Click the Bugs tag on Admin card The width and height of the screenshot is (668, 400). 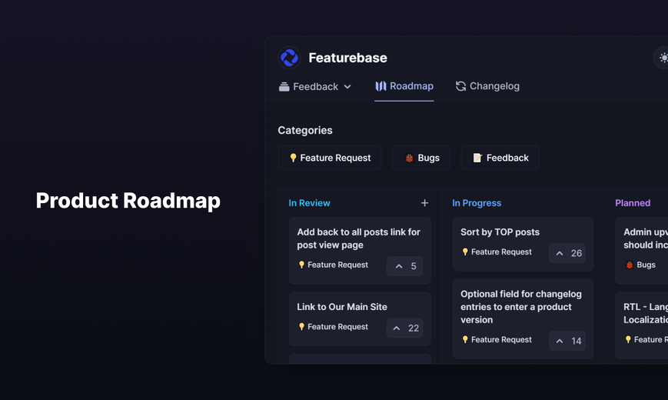point(640,265)
